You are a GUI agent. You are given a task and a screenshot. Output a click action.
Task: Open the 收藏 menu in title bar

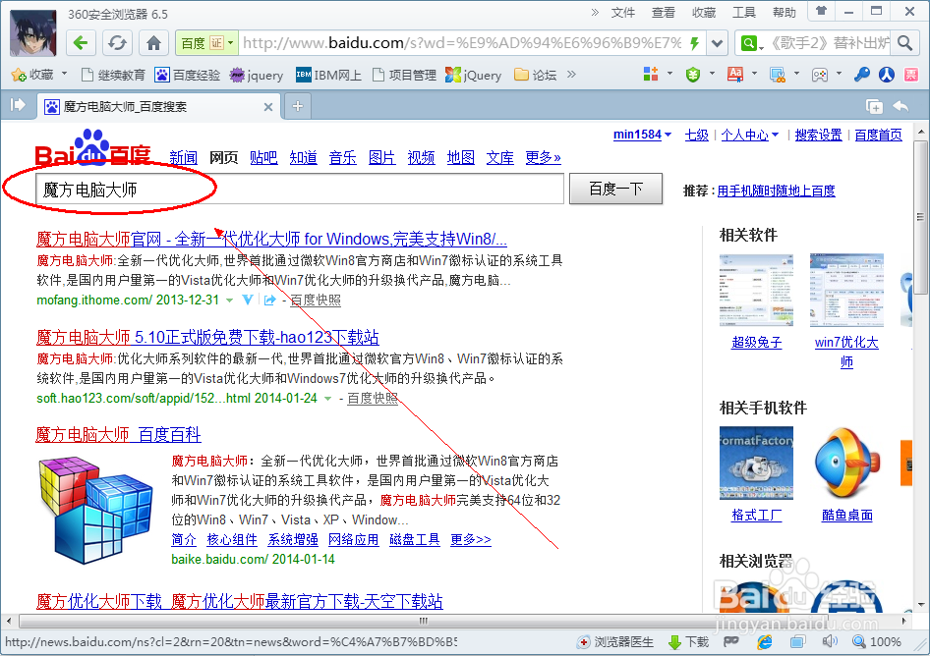704,13
